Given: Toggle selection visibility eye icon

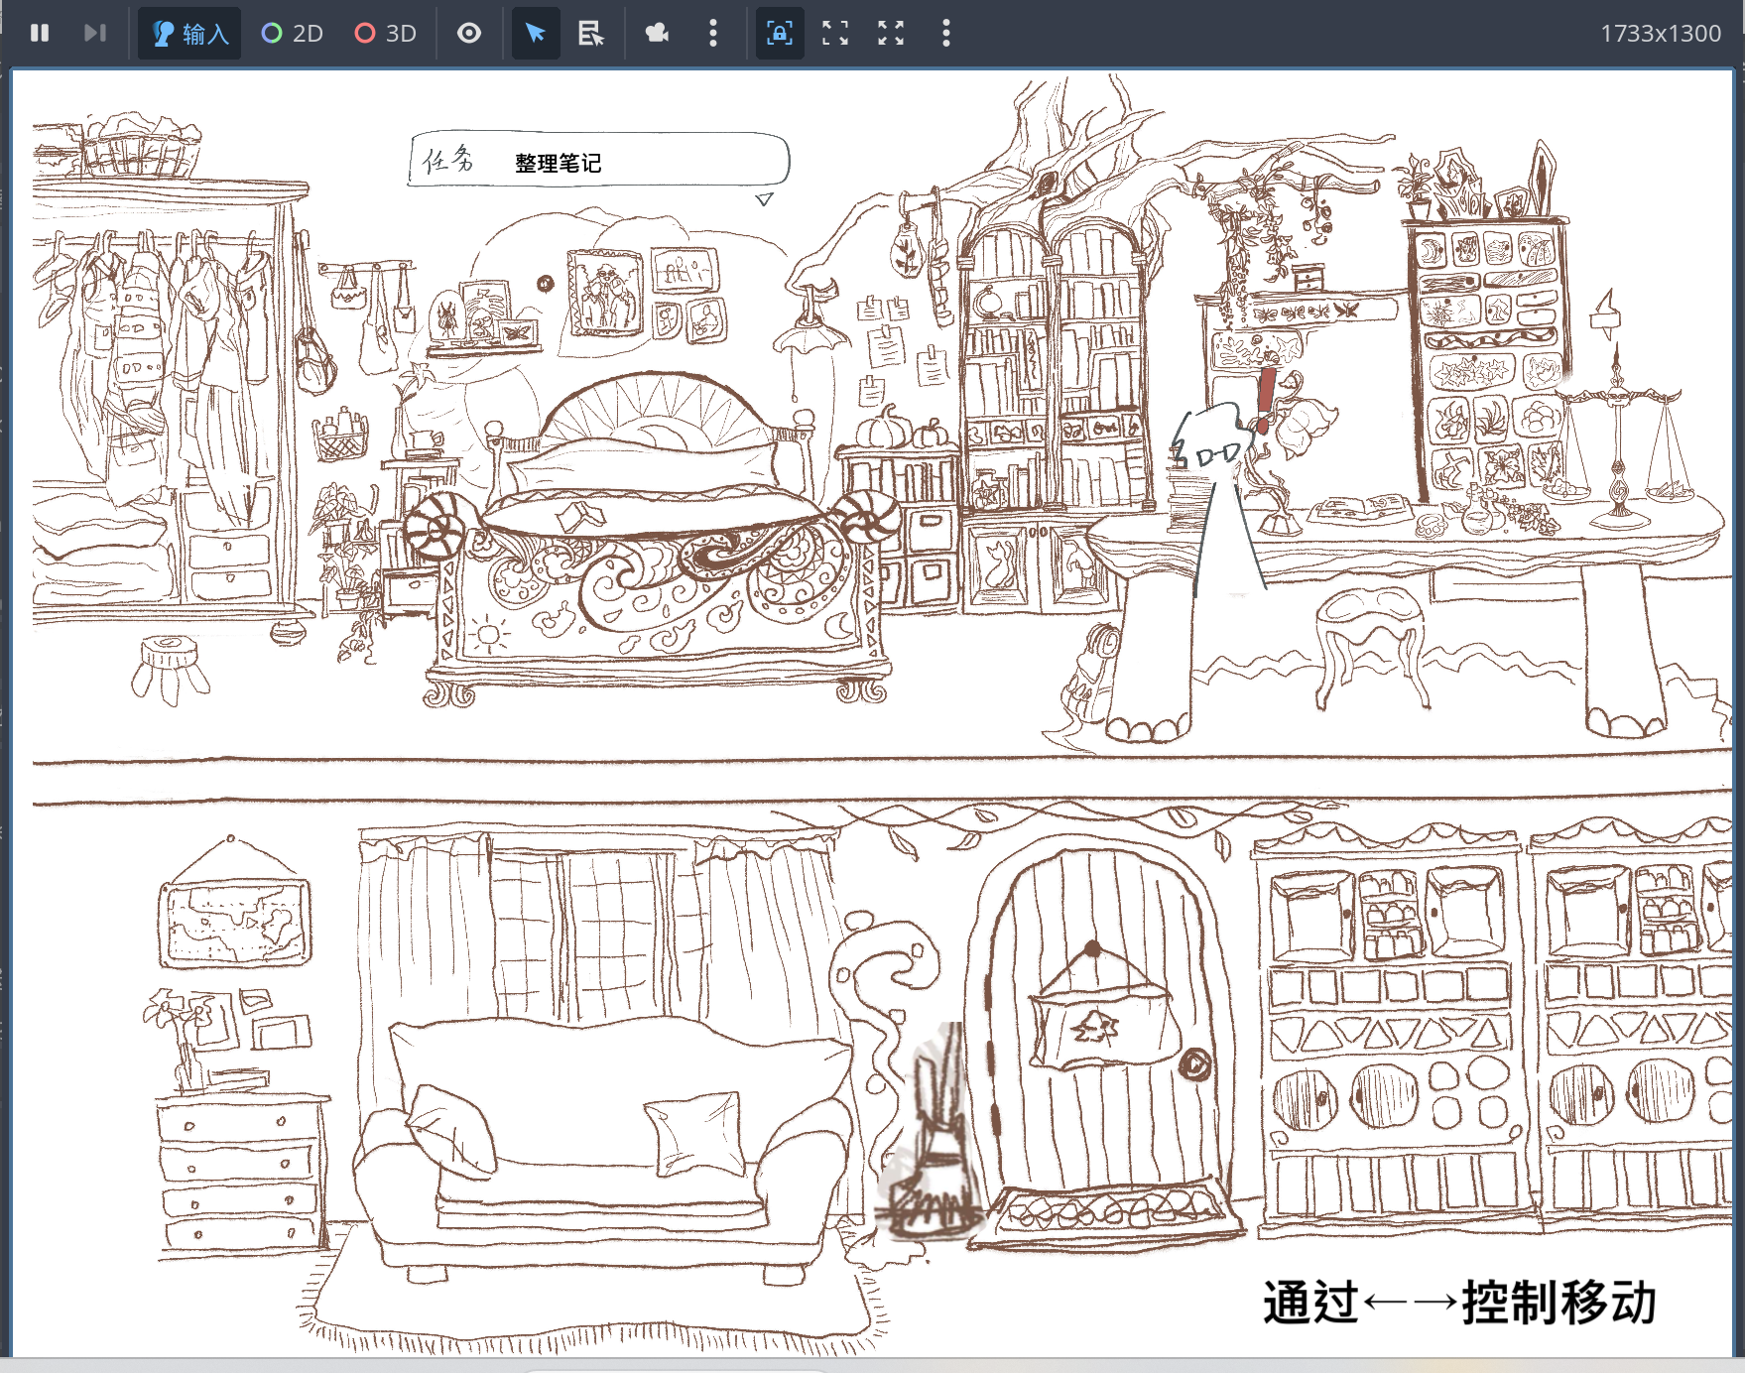Looking at the screenshot, I should (x=469, y=34).
